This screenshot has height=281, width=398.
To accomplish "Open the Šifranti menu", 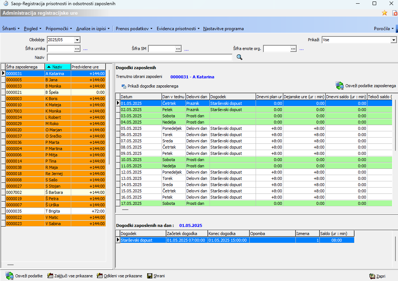I will click(x=11, y=29).
